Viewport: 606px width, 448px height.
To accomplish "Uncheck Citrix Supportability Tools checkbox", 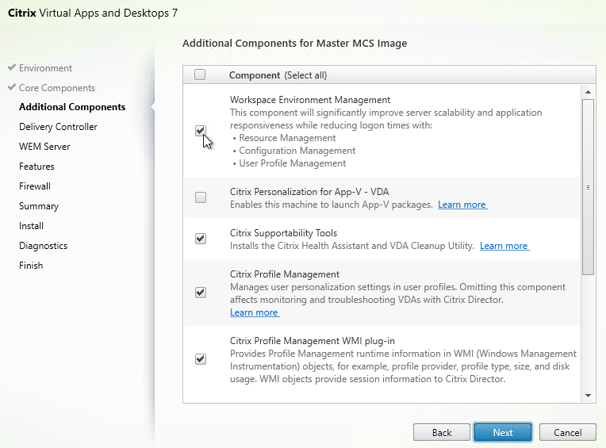I will click(201, 239).
